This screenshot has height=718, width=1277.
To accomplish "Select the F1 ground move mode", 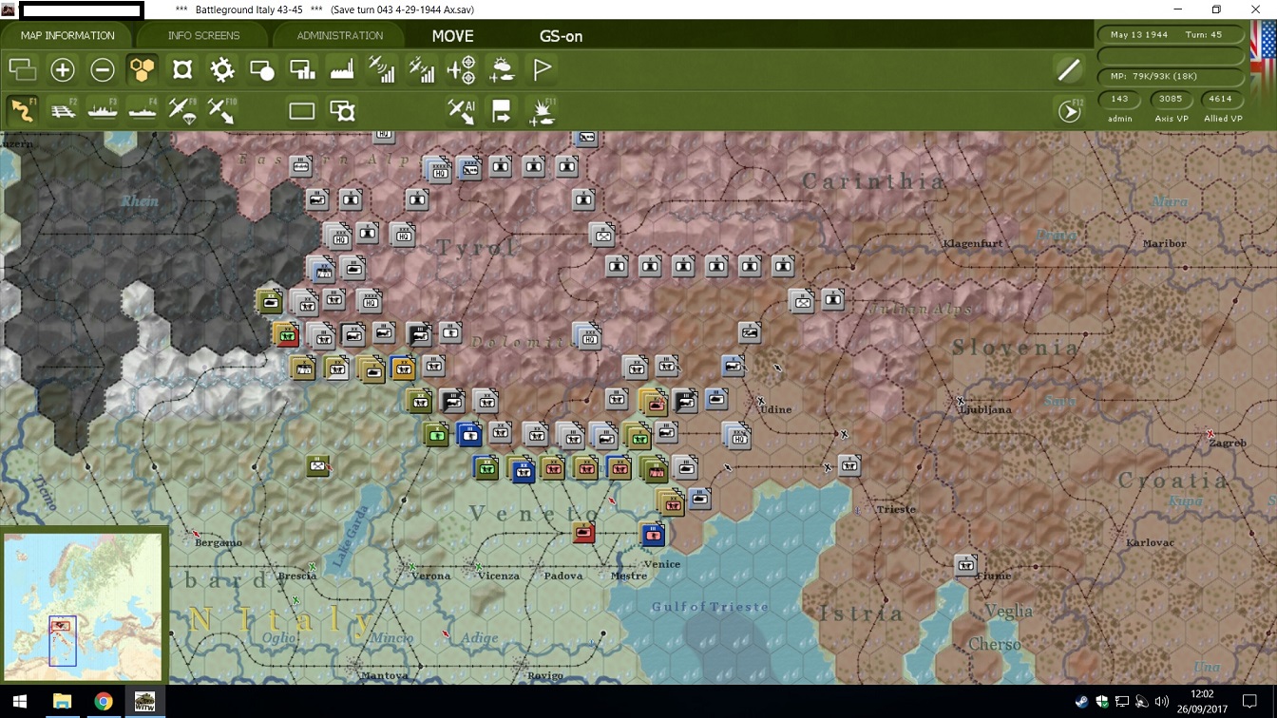I will pos(23,110).
